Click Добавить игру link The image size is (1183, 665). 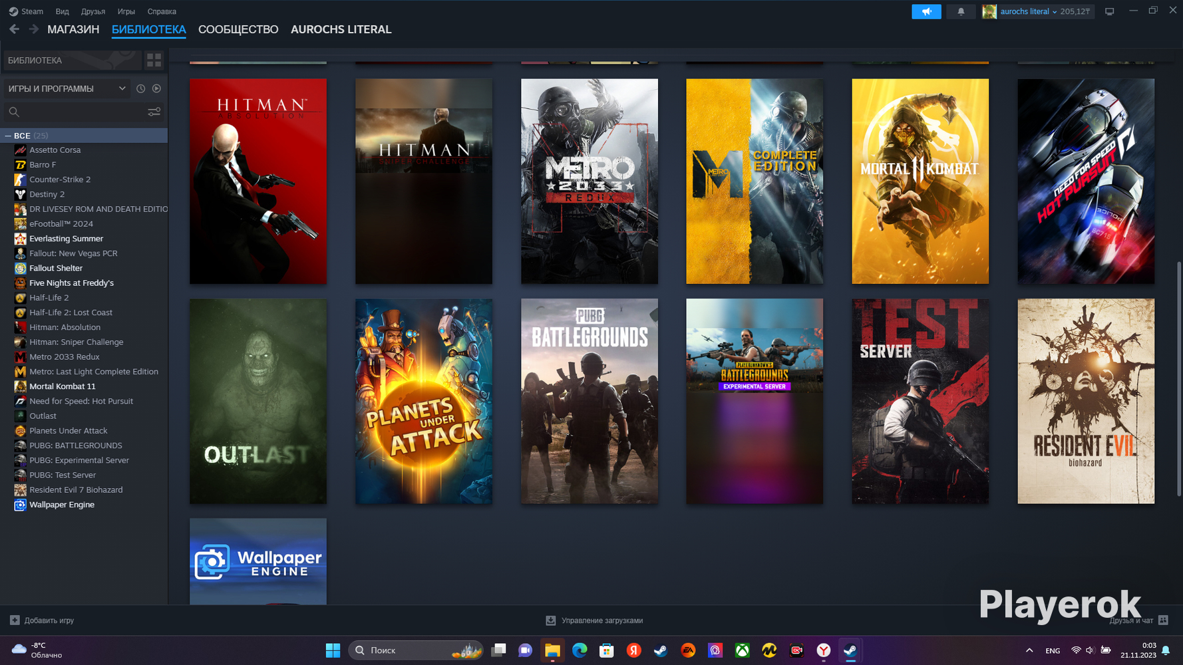pos(49,620)
